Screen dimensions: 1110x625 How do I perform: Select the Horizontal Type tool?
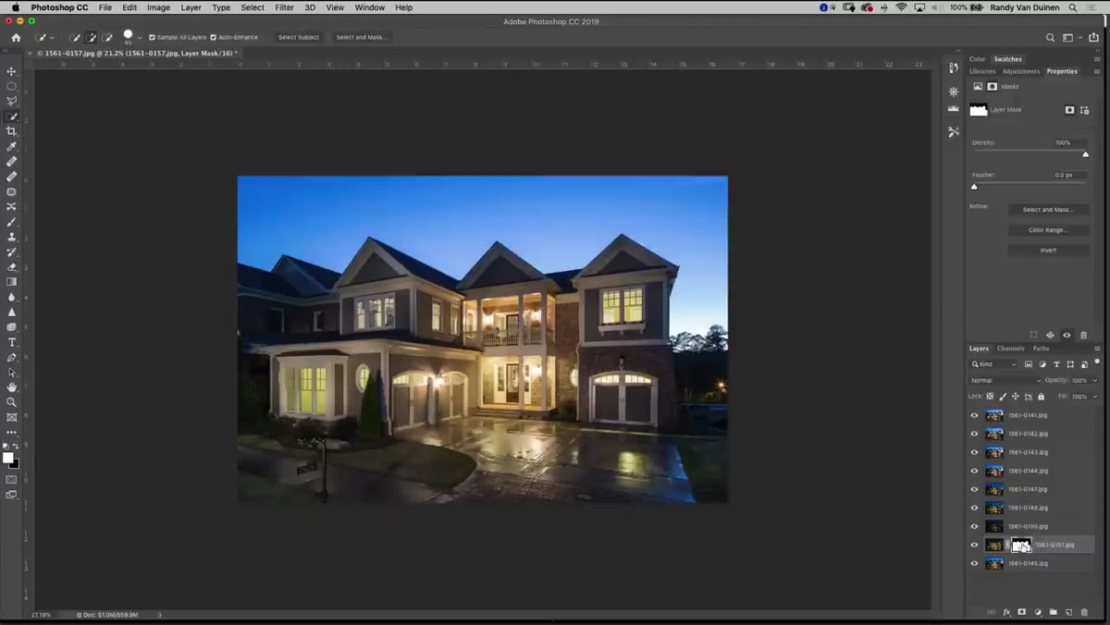tap(11, 342)
